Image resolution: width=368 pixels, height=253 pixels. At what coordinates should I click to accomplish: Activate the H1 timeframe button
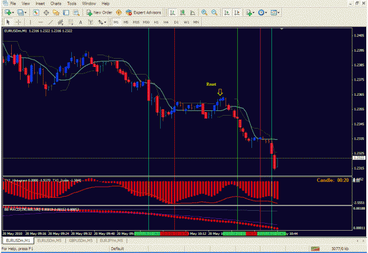156,22
